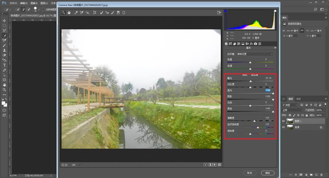Open the fx Effects panel tab icon
329x178 pixels.
[251, 44]
